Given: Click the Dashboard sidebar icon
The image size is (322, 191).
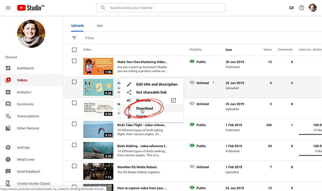Looking at the screenshot, I should [8, 68].
